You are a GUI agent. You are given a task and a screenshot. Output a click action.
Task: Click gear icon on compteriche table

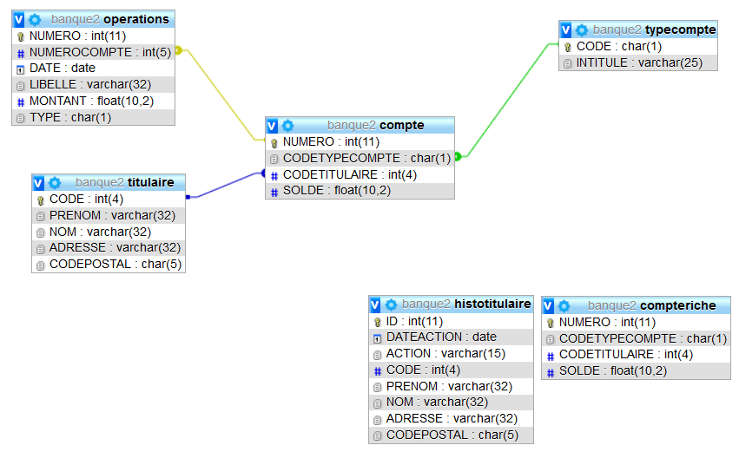[564, 305]
